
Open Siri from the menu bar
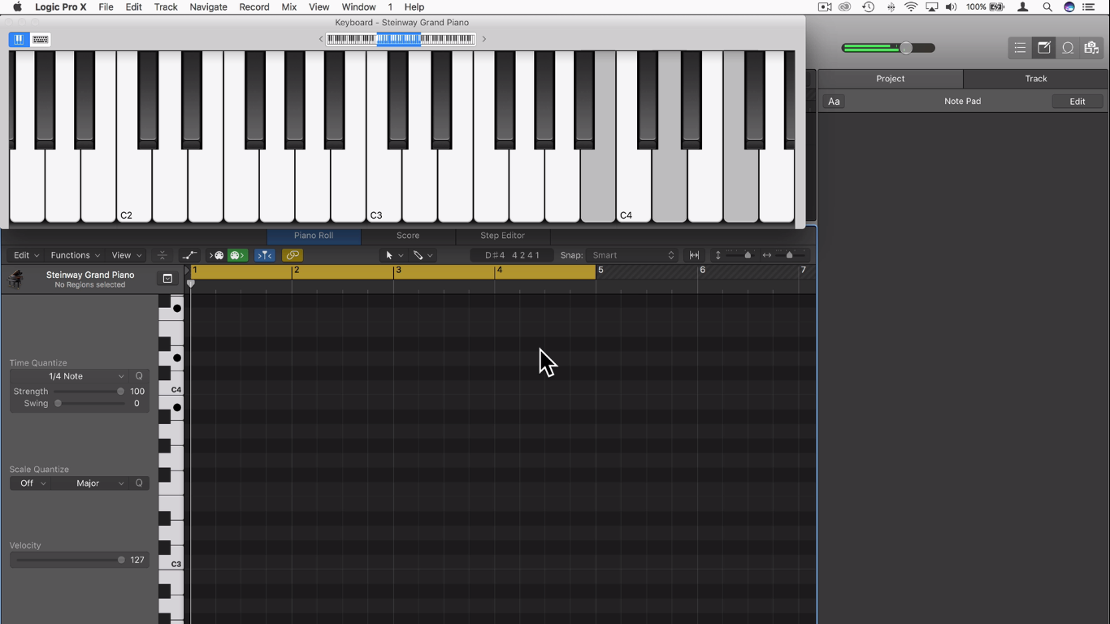(x=1069, y=7)
